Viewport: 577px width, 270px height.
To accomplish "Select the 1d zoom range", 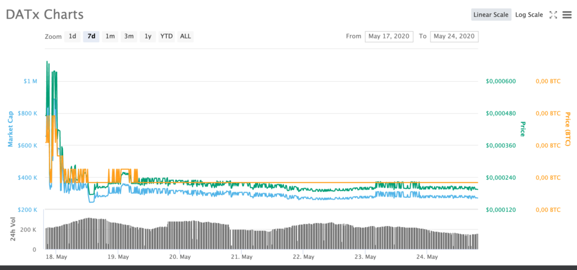I will (x=73, y=37).
